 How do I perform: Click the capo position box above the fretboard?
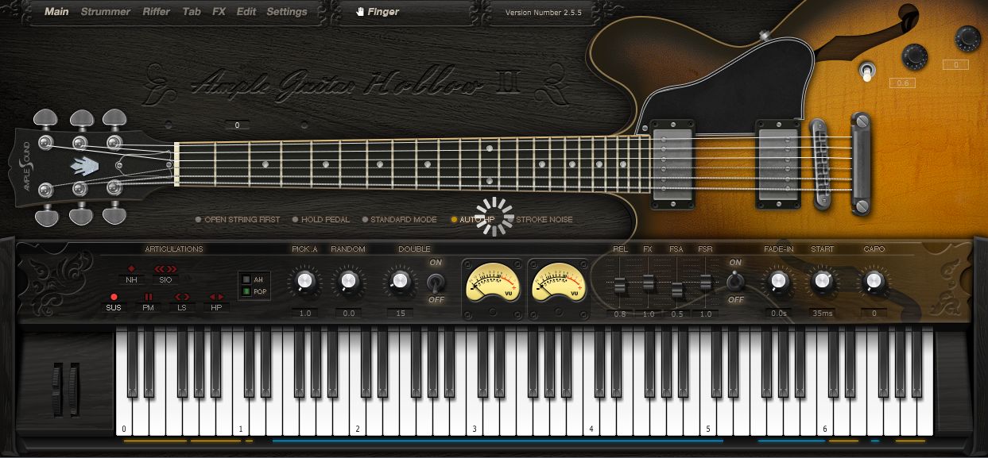click(237, 125)
